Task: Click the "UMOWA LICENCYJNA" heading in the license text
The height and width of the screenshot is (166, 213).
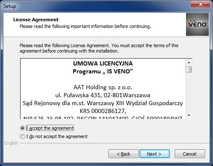Action: tap(103, 63)
